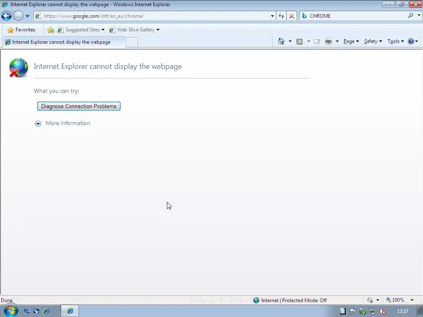
Task: Click the blue Help question mark icon
Action: (411, 41)
